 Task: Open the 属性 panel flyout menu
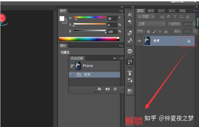tap(121, 45)
